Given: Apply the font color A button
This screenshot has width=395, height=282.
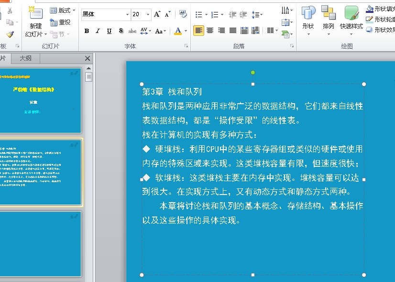Looking at the screenshot, I should [178, 31].
